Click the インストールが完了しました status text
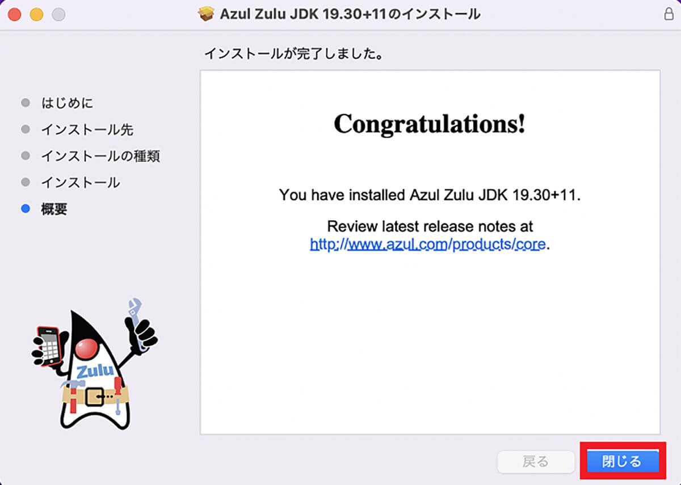The width and height of the screenshot is (681, 485). pyautogui.click(x=293, y=55)
